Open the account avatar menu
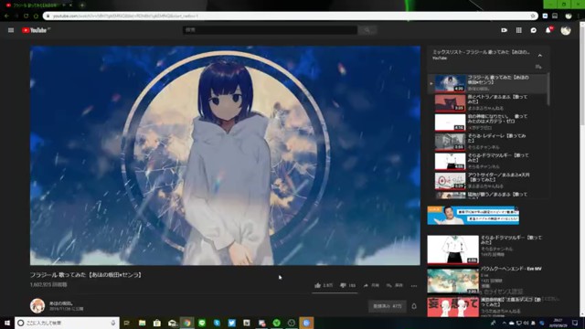Screen dimensions: 585x329 pyautogui.click(x=566, y=30)
